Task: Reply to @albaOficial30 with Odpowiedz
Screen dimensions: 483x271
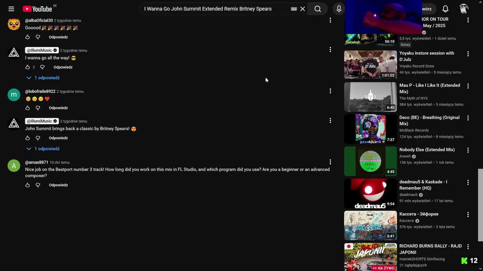Action: point(58,37)
